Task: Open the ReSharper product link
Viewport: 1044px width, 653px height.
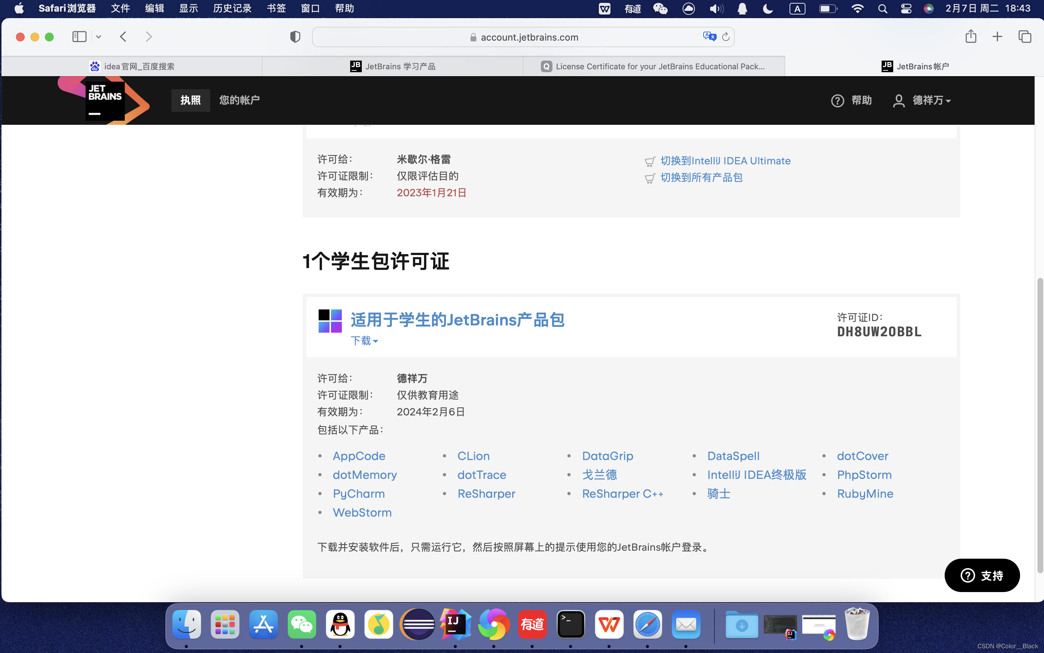Action: tap(486, 494)
